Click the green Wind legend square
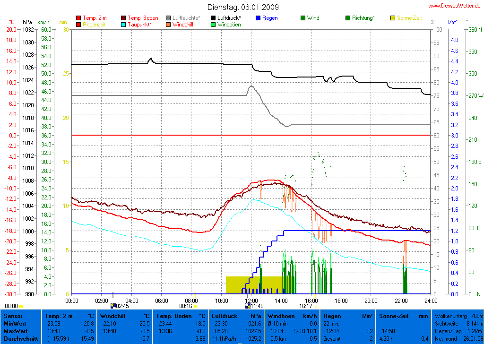The height and width of the screenshot is (344, 484). [302, 18]
